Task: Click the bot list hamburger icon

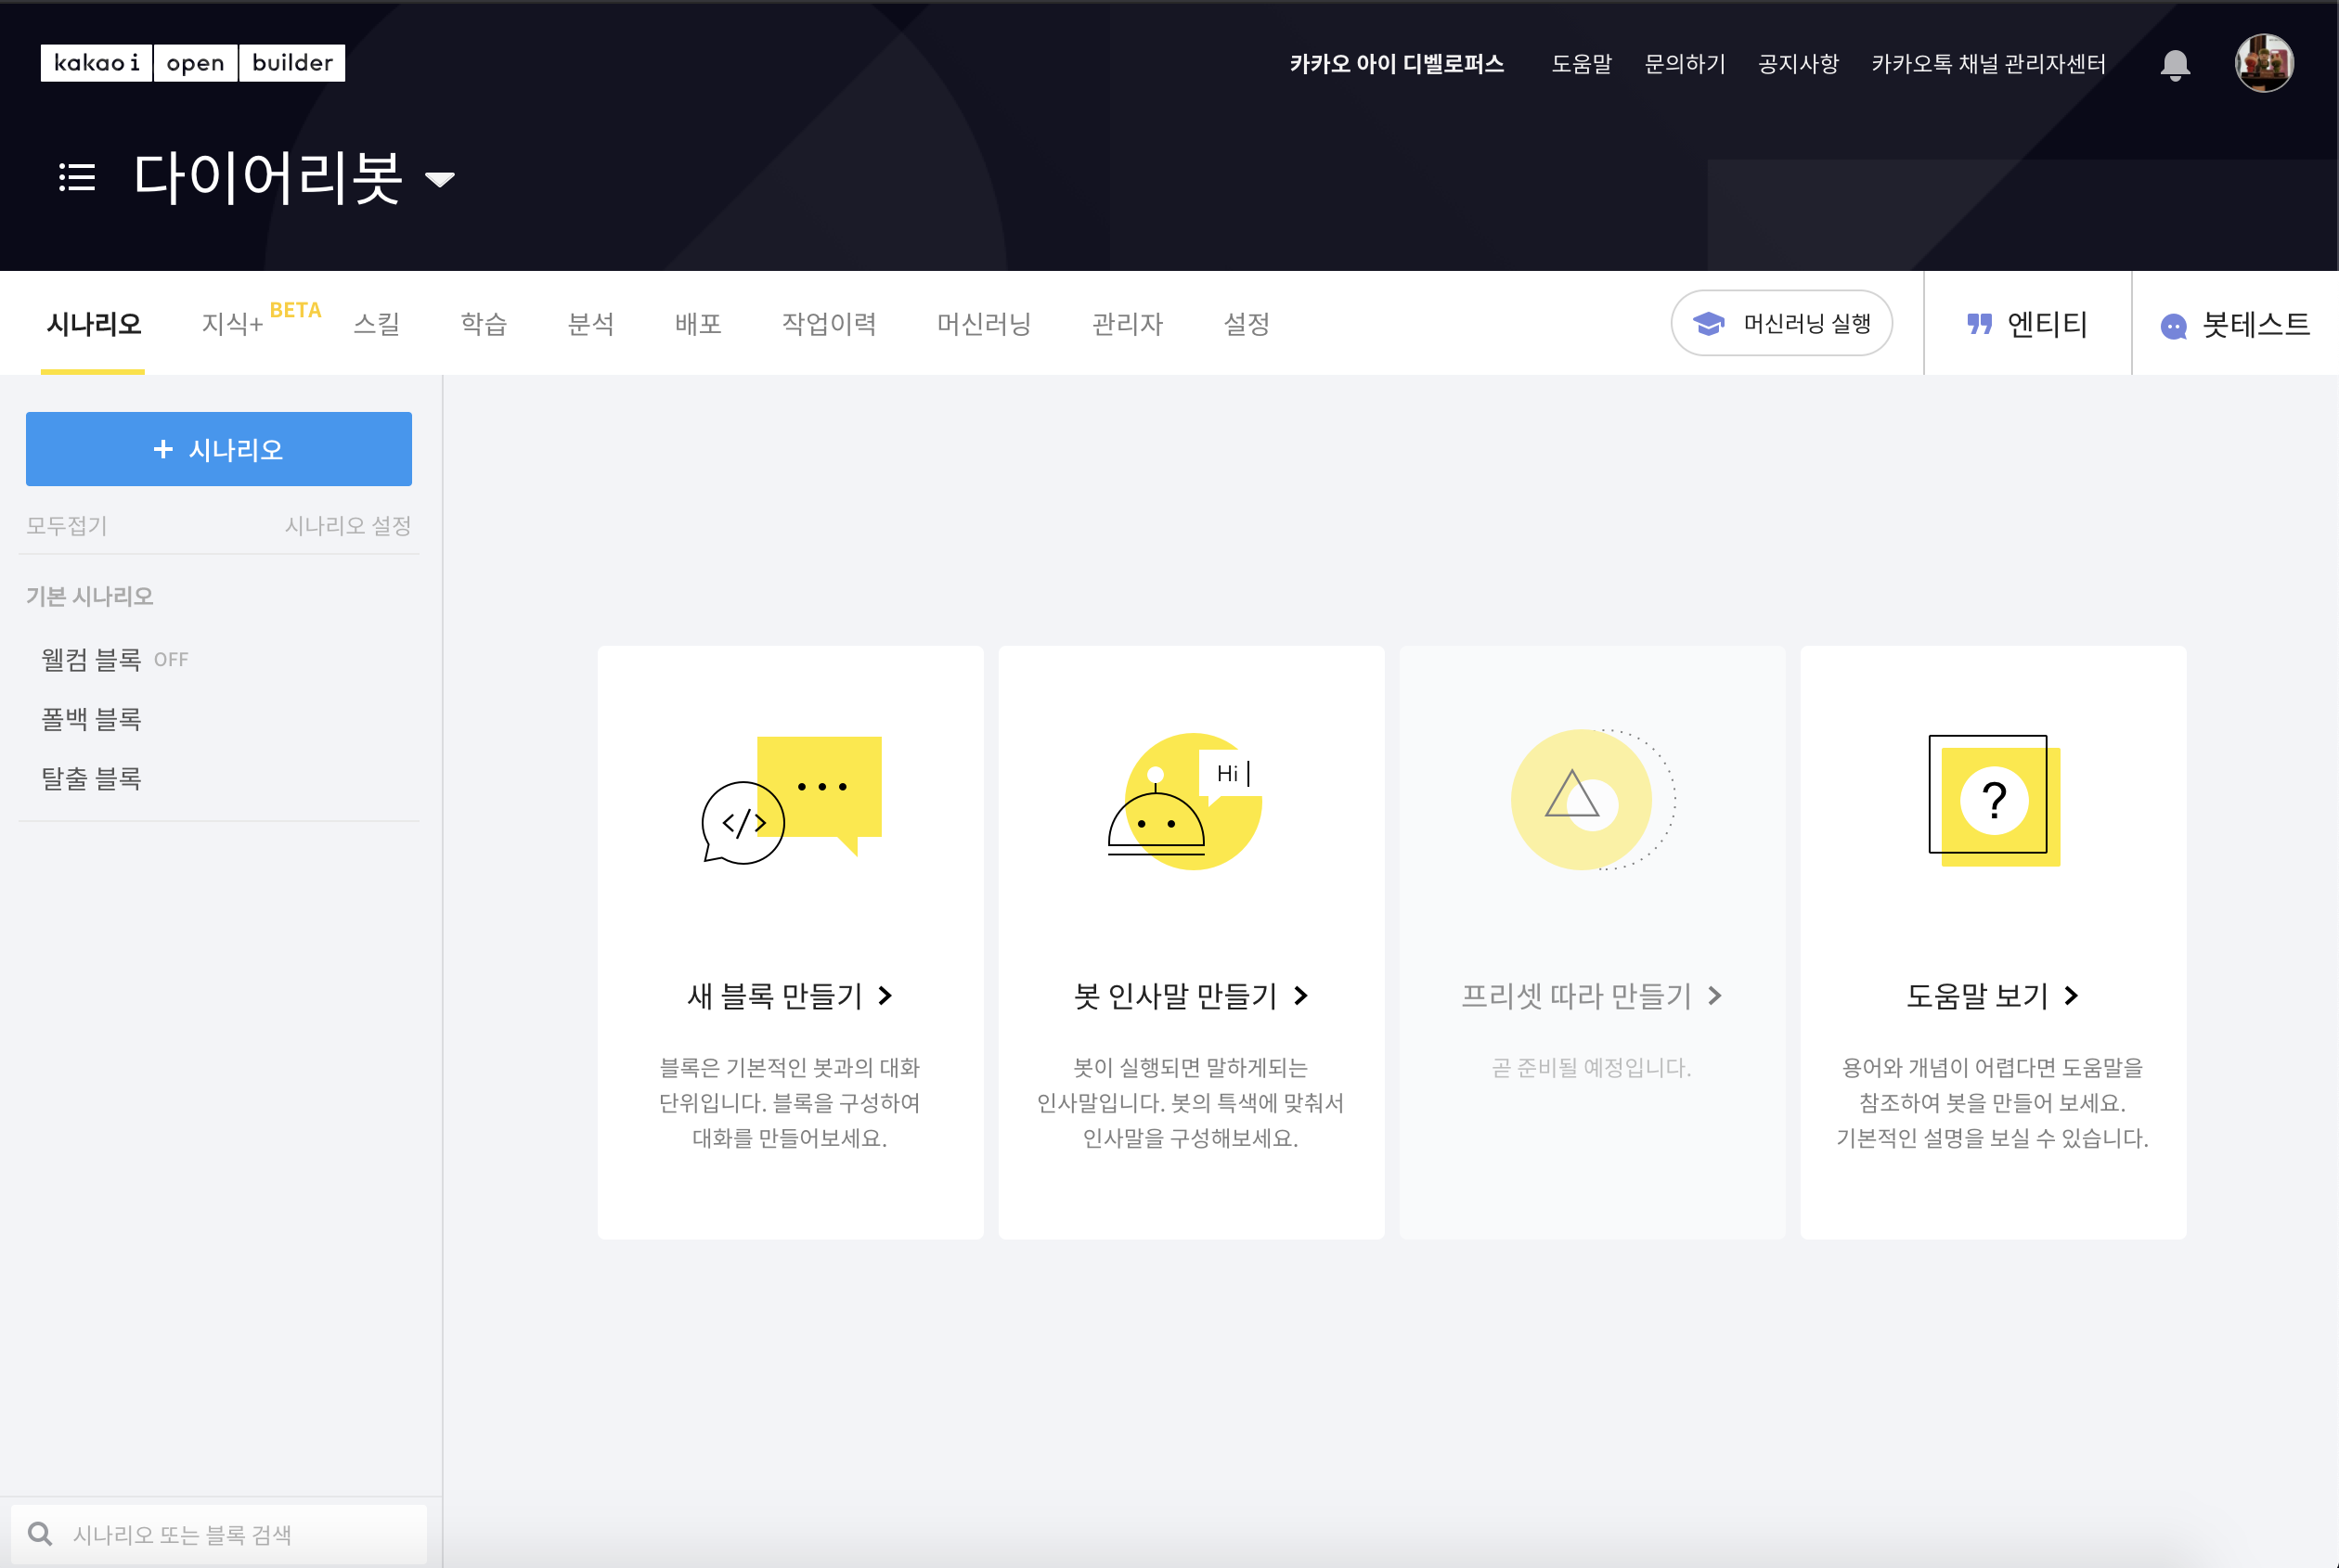Action: tap(77, 178)
